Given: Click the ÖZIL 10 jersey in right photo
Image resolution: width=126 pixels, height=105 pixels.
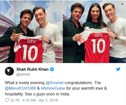Looking at the screenshot, I should tap(96, 46).
